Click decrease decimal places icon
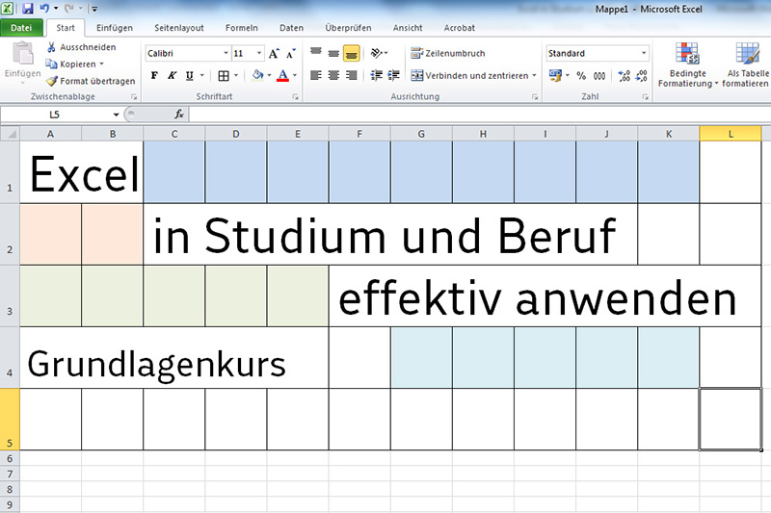This screenshot has width=771, height=513. click(x=641, y=76)
